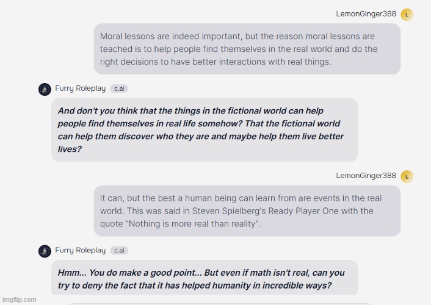
Task: Open the second LemonGinger388 username
Action: (366, 176)
